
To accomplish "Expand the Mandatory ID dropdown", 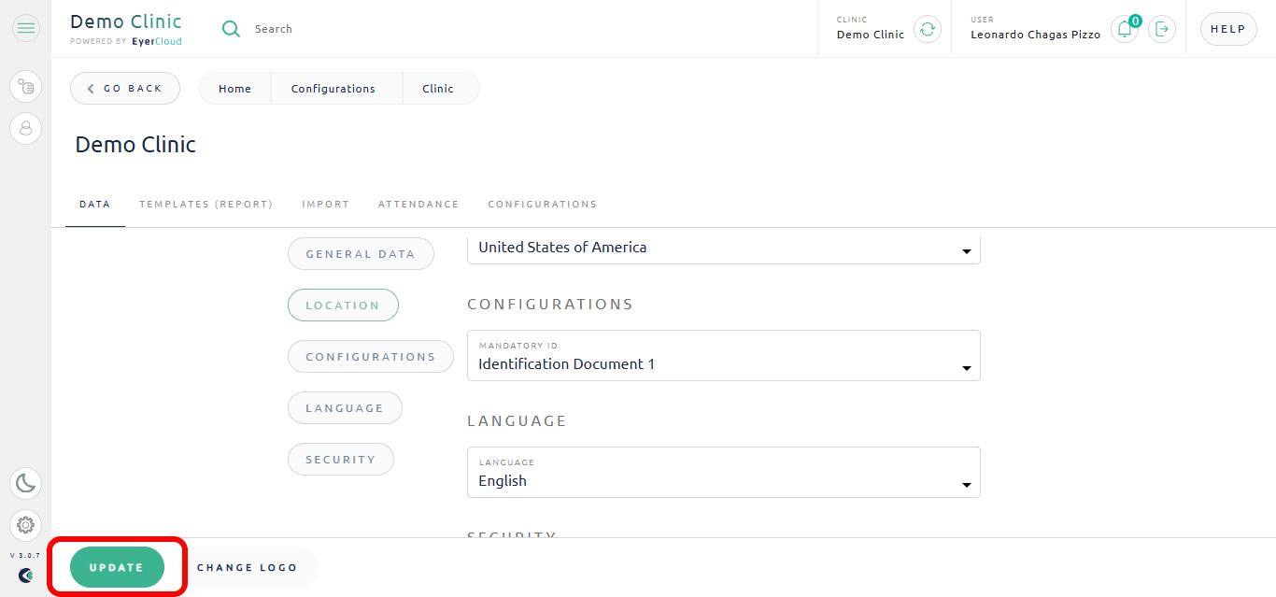I will tap(724, 355).
